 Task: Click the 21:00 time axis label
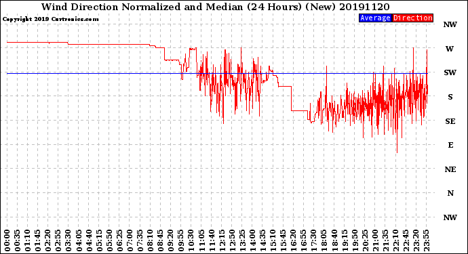coord(375,240)
